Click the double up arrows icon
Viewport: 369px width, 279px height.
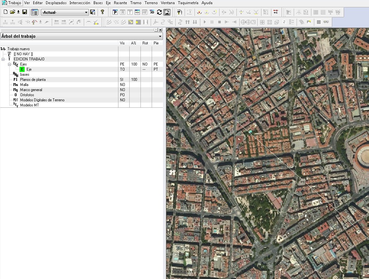point(188,22)
